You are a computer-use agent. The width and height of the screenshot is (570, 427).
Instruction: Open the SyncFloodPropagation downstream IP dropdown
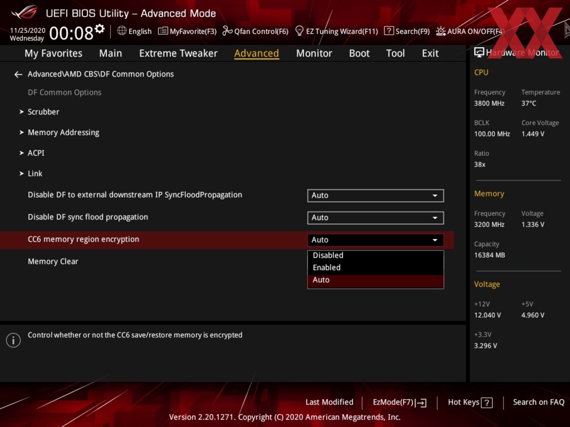[x=376, y=195]
